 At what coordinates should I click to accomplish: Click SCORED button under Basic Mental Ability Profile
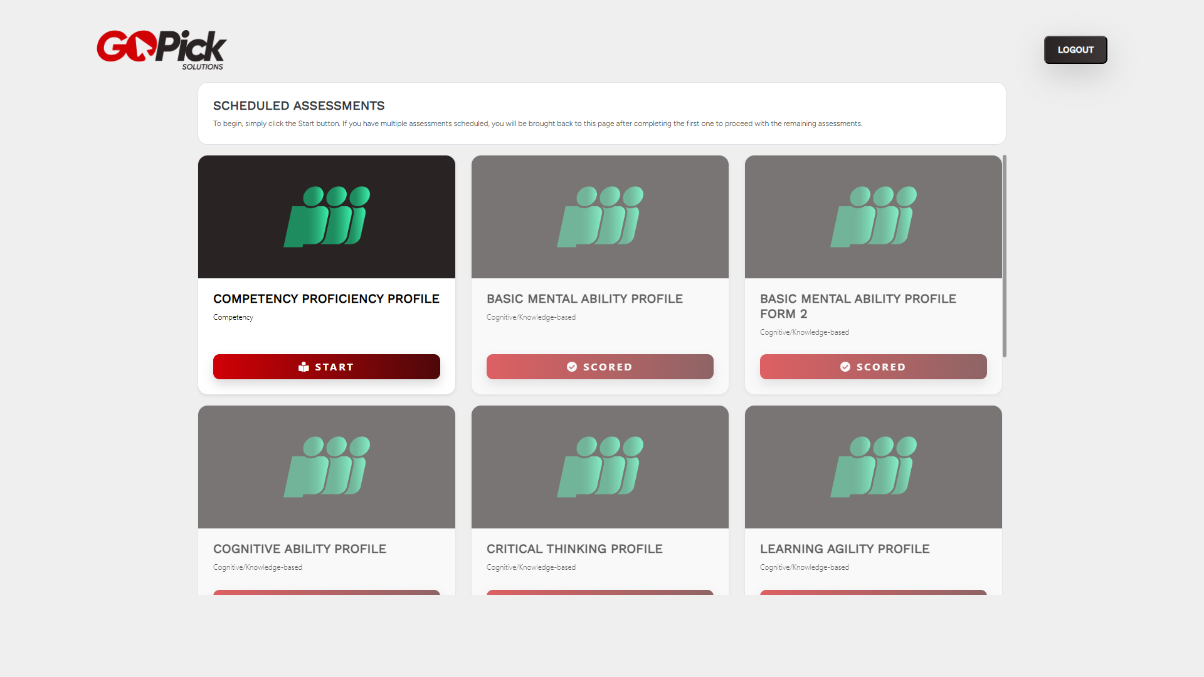point(599,367)
